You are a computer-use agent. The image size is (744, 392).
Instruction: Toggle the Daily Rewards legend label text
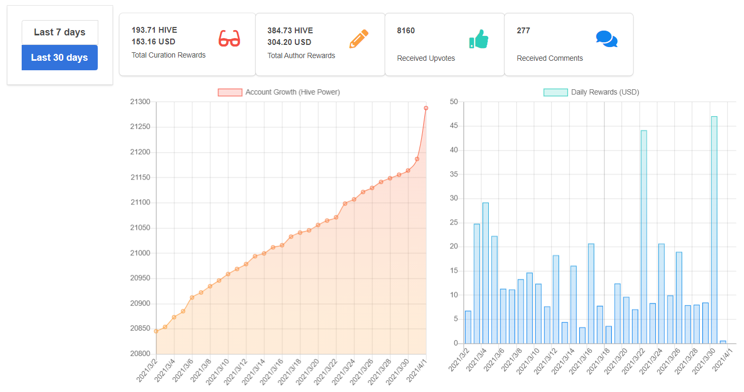coord(605,92)
